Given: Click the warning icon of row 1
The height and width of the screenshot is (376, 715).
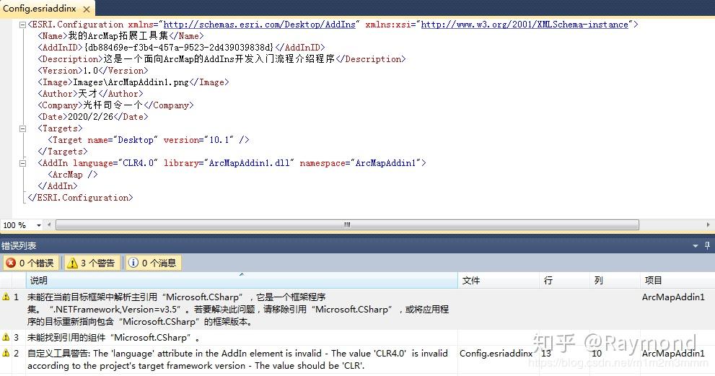Looking at the screenshot, I should [x=6, y=297].
